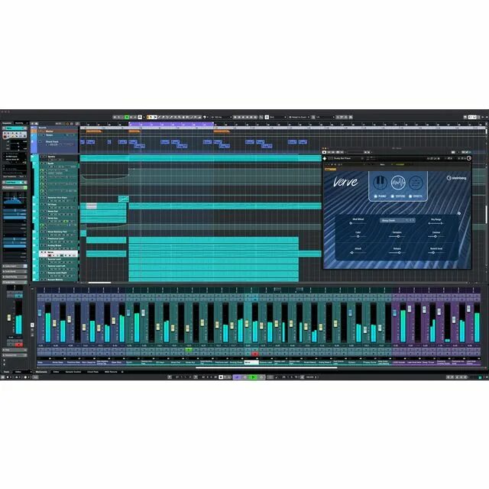Select the yellow-highlighted tool in toolbar
The image size is (489, 489).
[x=150, y=117]
